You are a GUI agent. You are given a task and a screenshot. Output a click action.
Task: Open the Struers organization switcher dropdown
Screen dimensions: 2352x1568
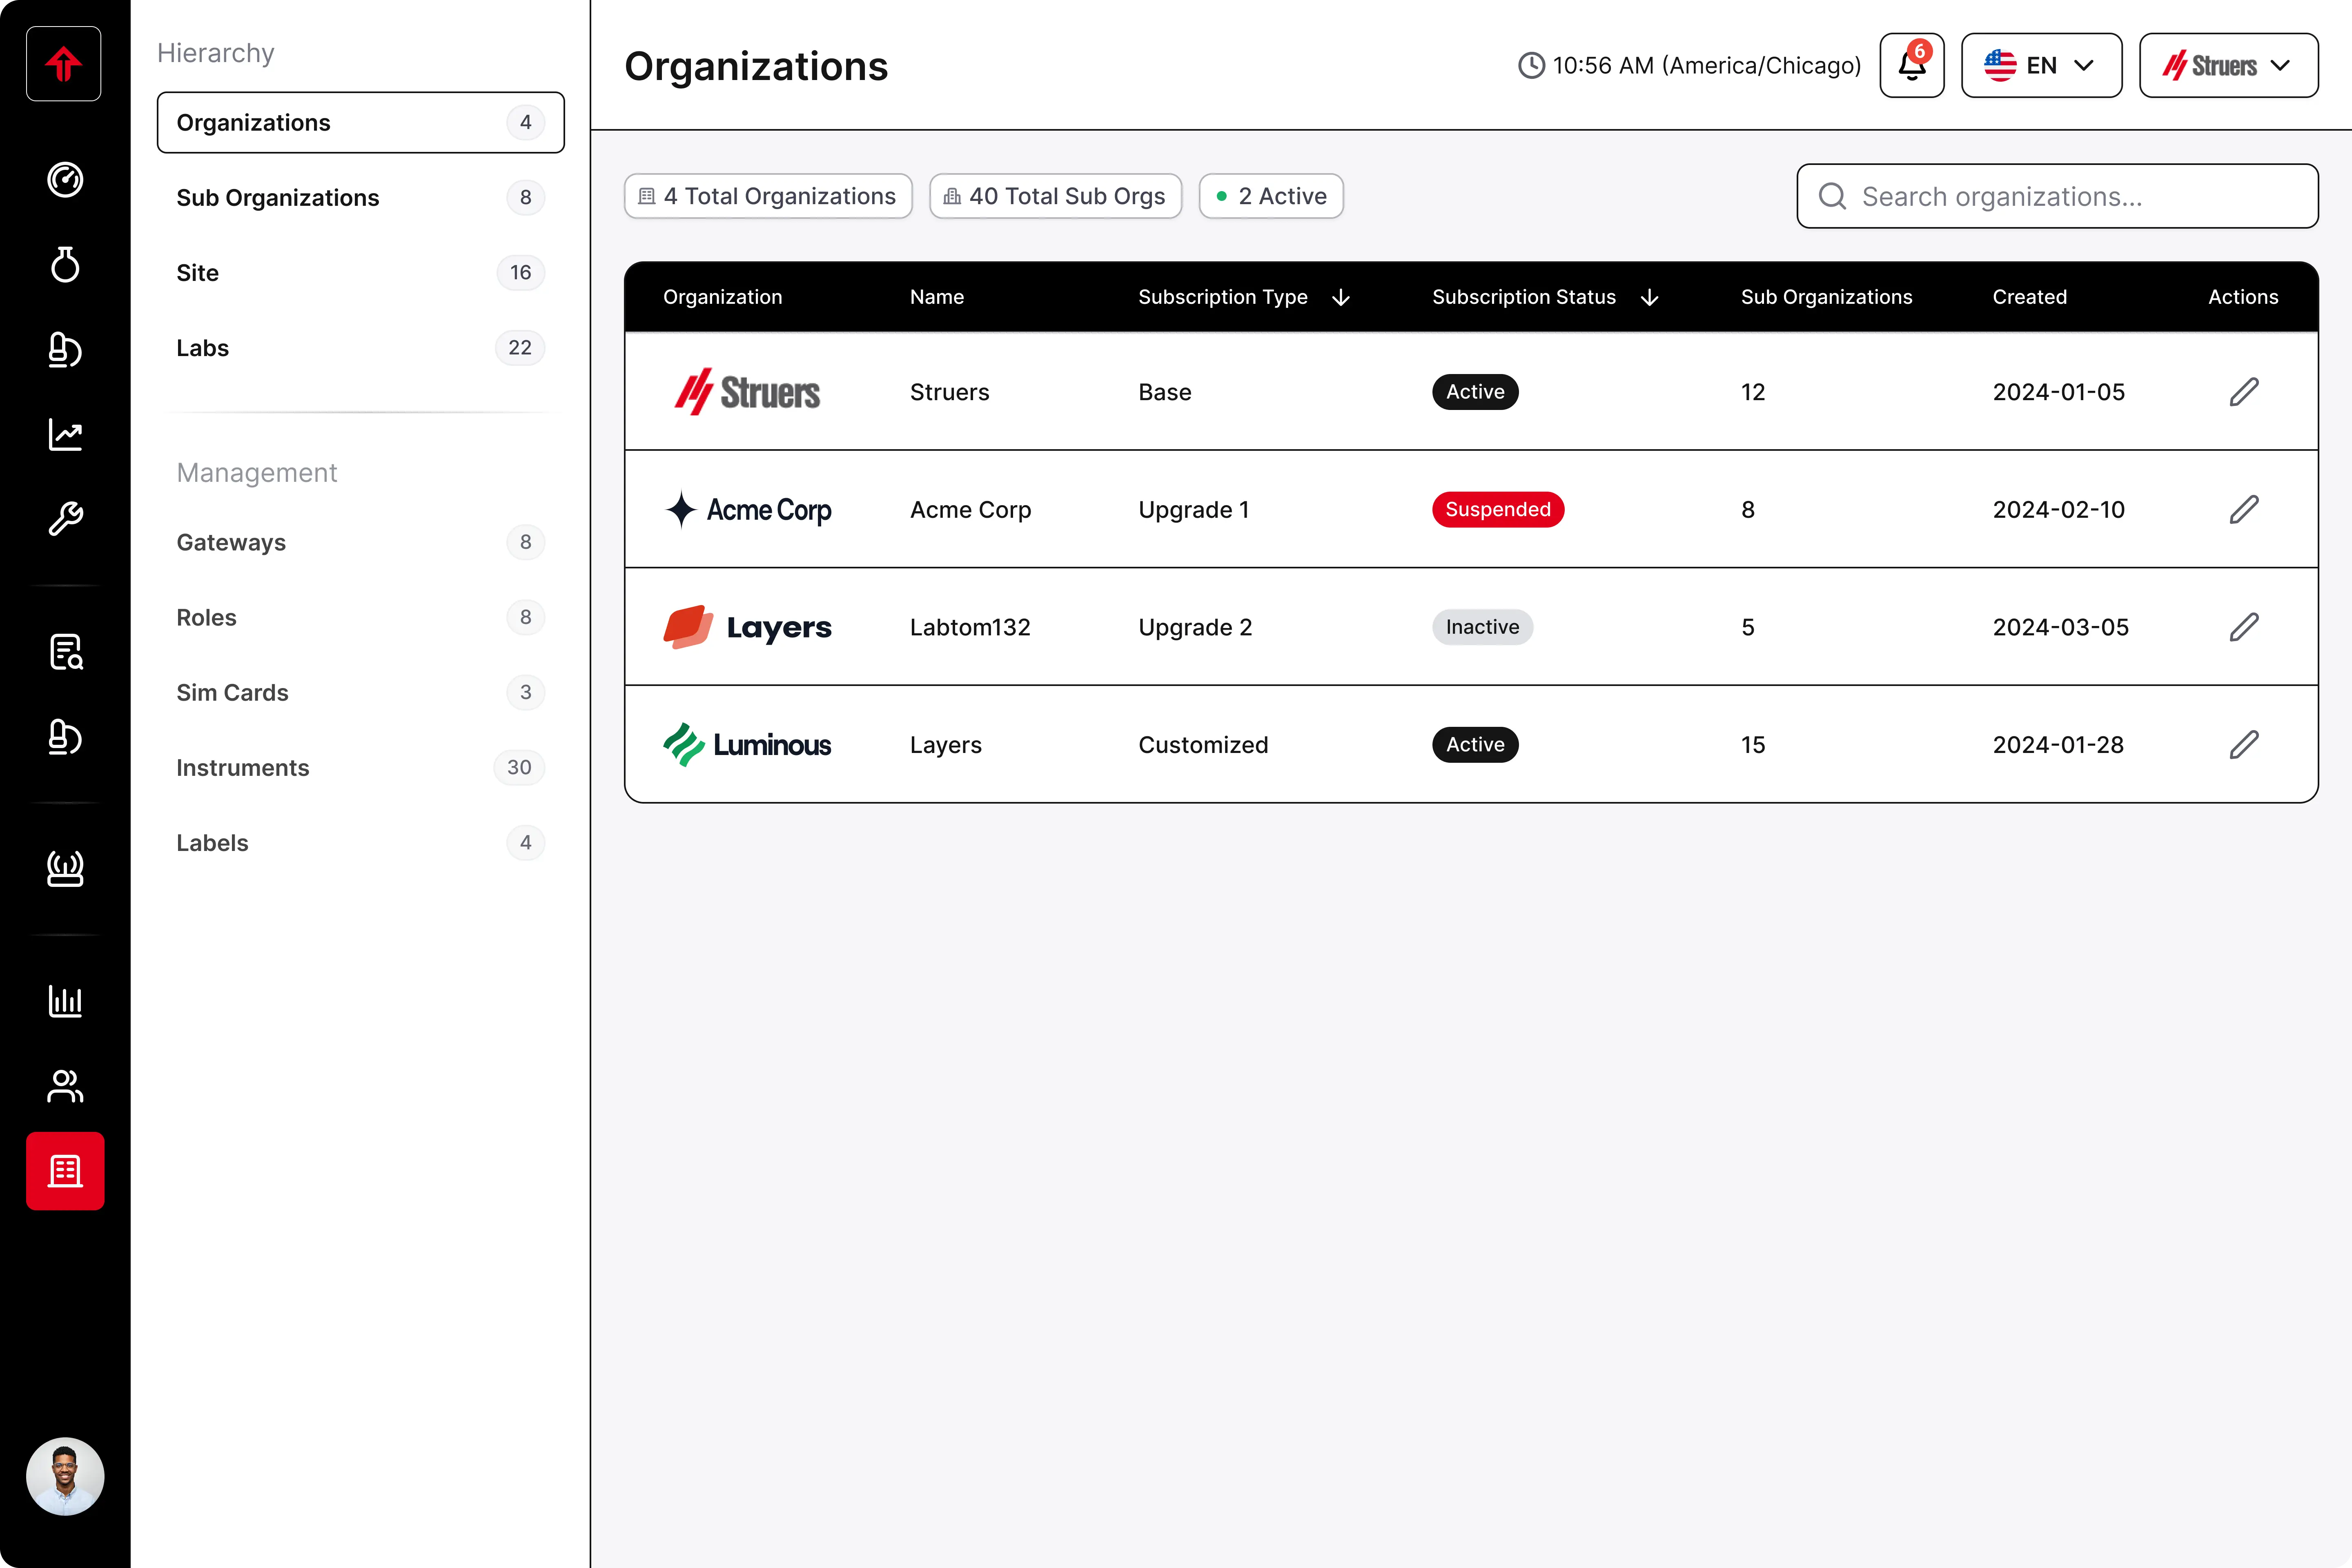pos(2229,65)
